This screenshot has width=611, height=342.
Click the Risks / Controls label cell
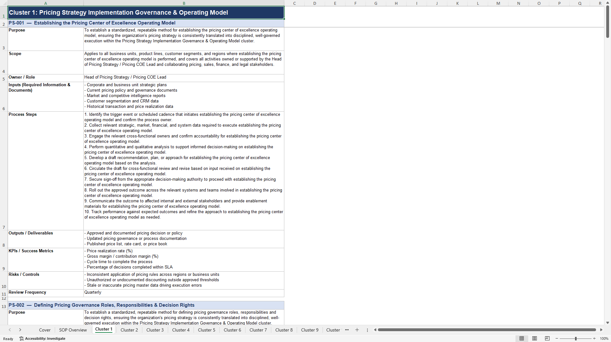tap(46, 280)
